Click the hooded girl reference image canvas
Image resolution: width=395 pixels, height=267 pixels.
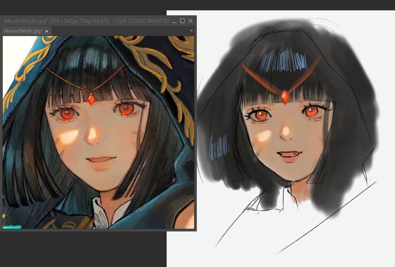click(98, 132)
